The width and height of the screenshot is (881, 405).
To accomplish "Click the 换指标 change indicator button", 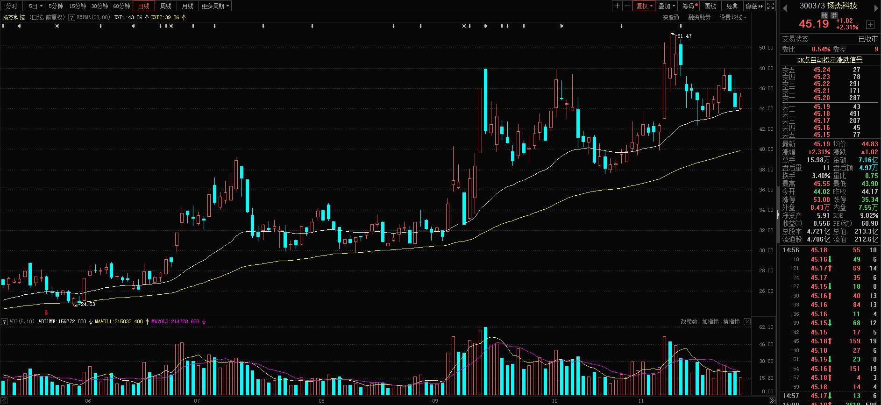I will (x=731, y=321).
